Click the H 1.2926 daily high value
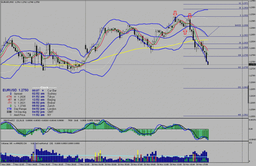 [20, 97]
